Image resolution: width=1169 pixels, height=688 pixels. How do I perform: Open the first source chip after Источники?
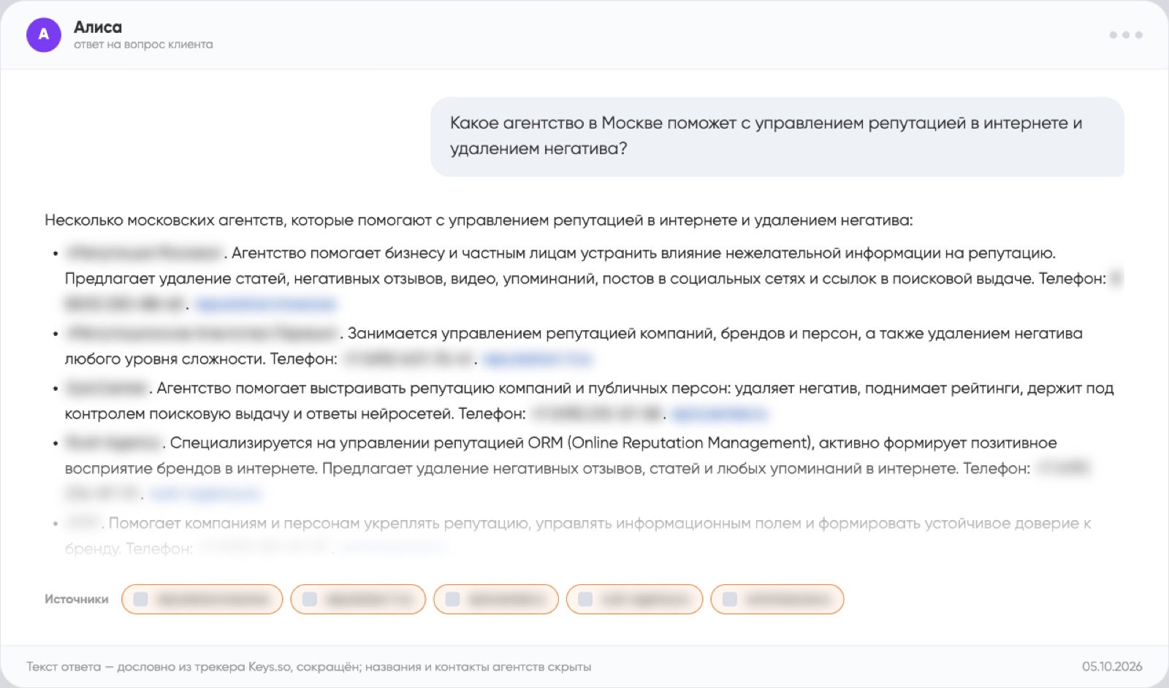pyautogui.click(x=202, y=600)
